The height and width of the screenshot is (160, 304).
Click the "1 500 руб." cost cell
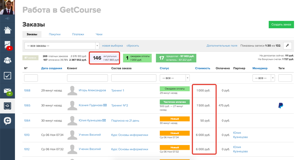click(x=203, y=106)
